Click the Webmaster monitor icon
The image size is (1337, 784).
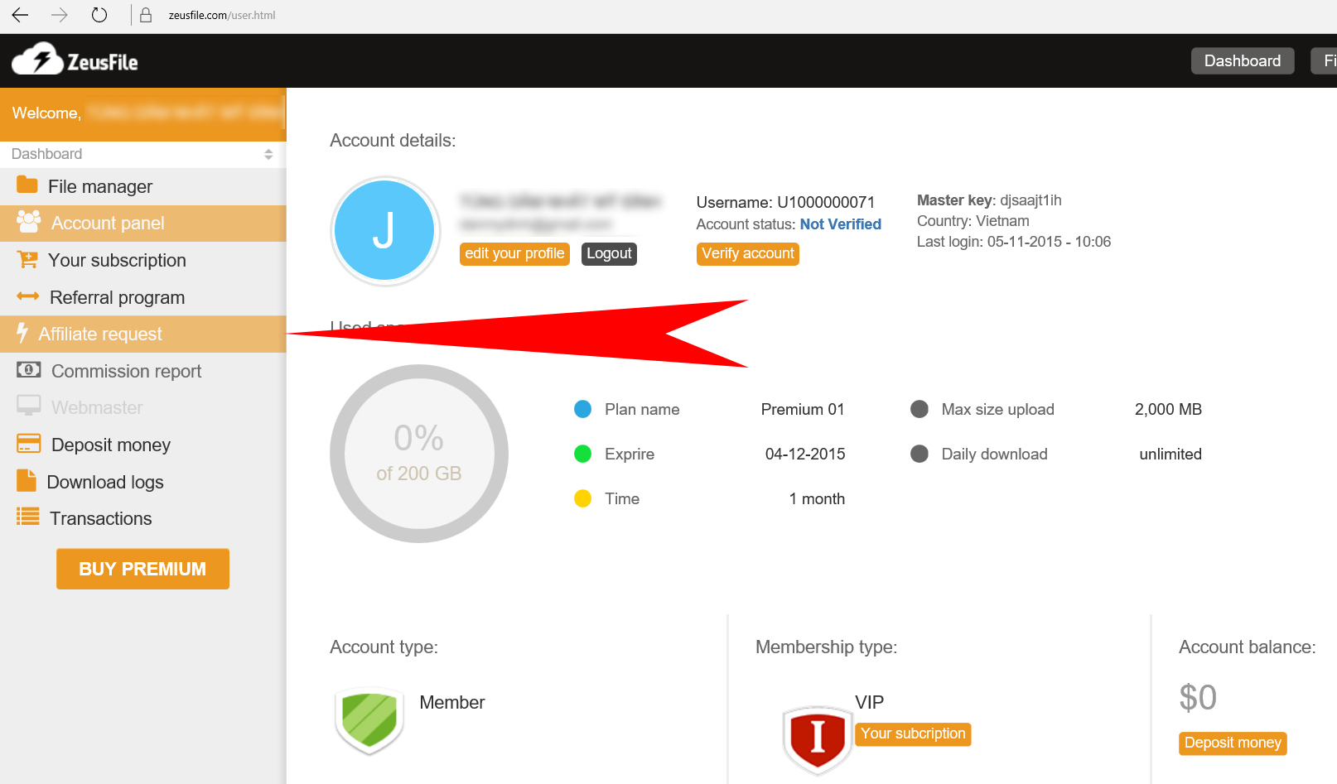click(x=29, y=406)
